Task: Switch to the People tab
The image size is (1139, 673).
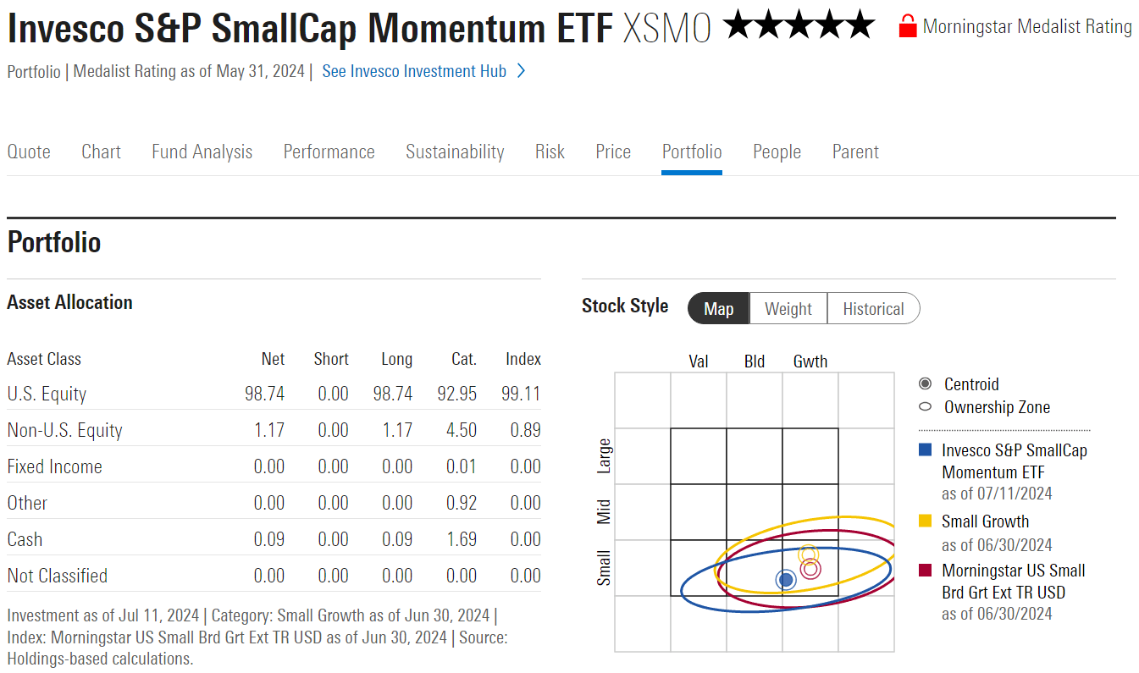Action: tap(777, 152)
